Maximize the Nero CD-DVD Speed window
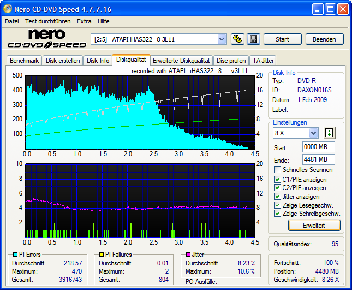This screenshot has height=290, width=352. point(330,9)
